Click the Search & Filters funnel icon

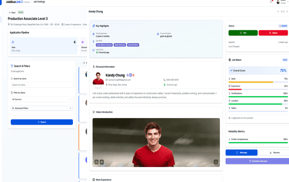pyautogui.click(x=12, y=66)
